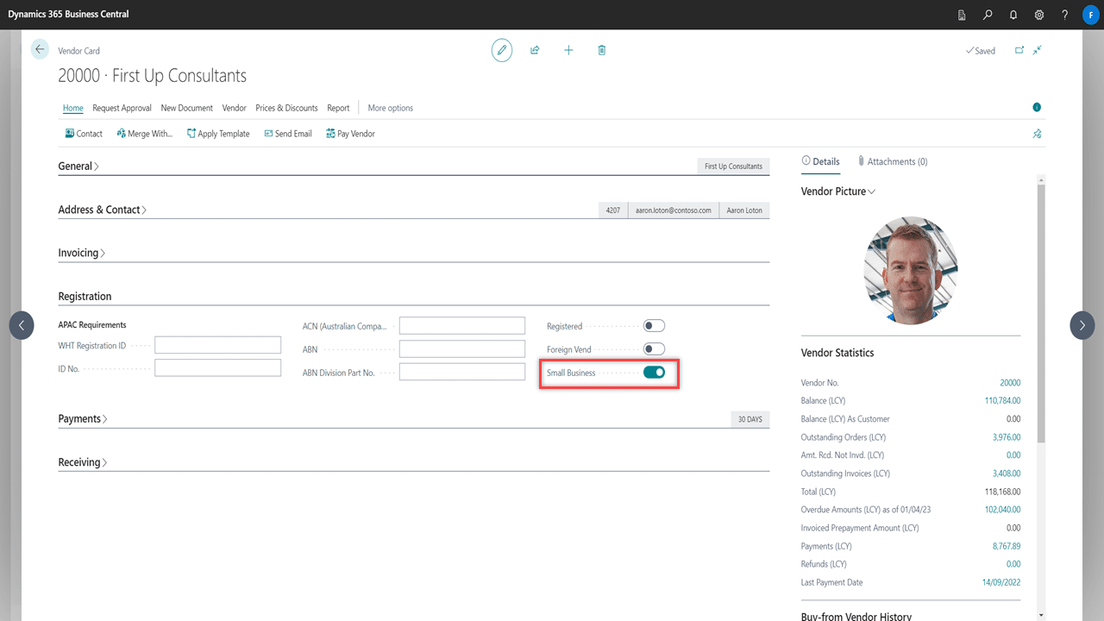
Task: Open the user account avatar F
Action: 1089,15
